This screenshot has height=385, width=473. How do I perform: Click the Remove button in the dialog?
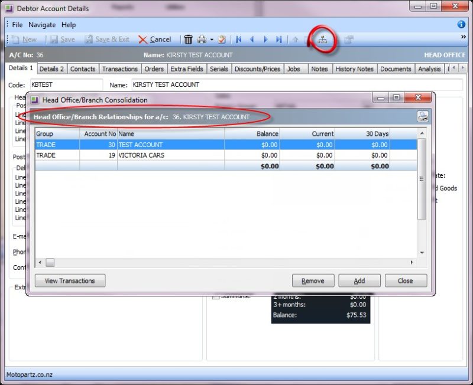(313, 280)
